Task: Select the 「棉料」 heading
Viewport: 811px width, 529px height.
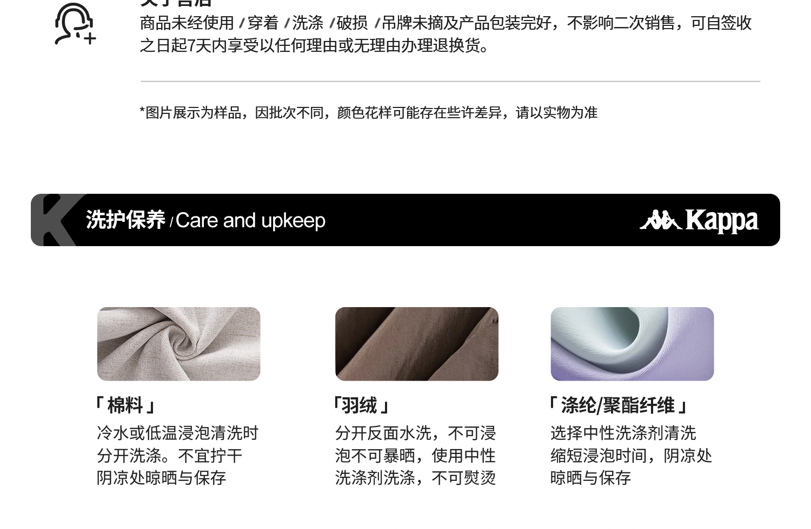Action: click(125, 405)
